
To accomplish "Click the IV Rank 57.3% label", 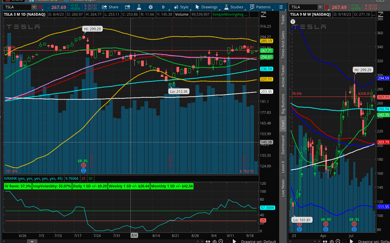I will (x=18, y=186).
